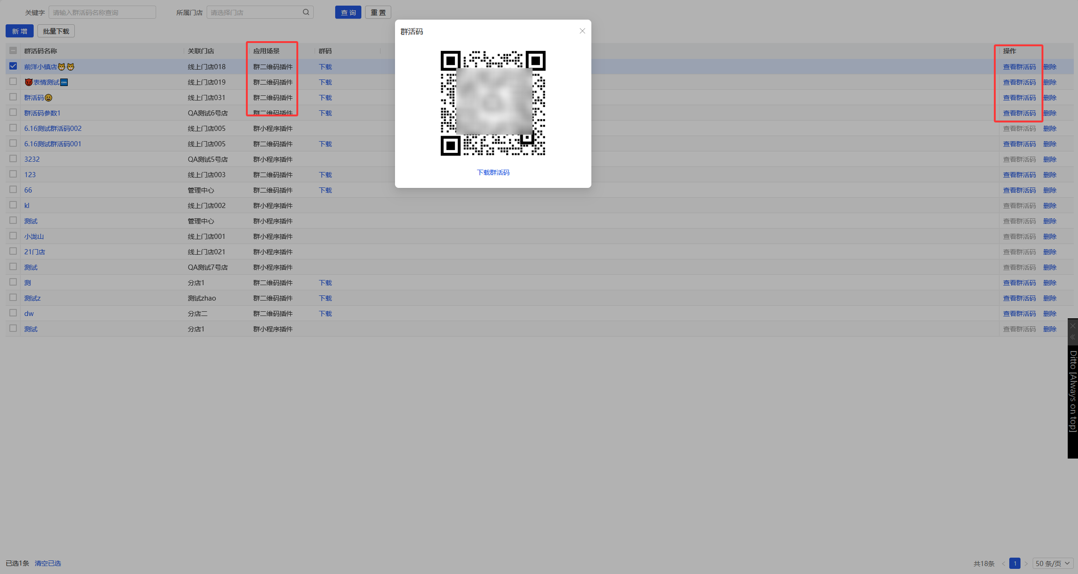Click the next page arrow
The height and width of the screenshot is (574, 1078).
point(1026,563)
